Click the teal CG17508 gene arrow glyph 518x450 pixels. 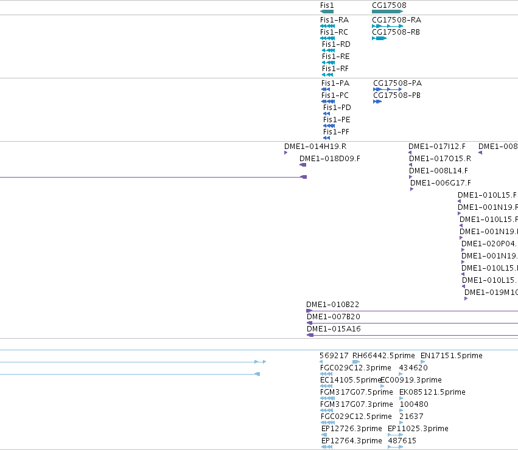pyautogui.click(x=387, y=12)
